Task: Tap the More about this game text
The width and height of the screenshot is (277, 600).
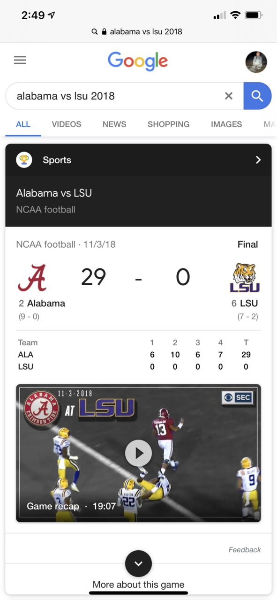Action: pyautogui.click(x=138, y=585)
